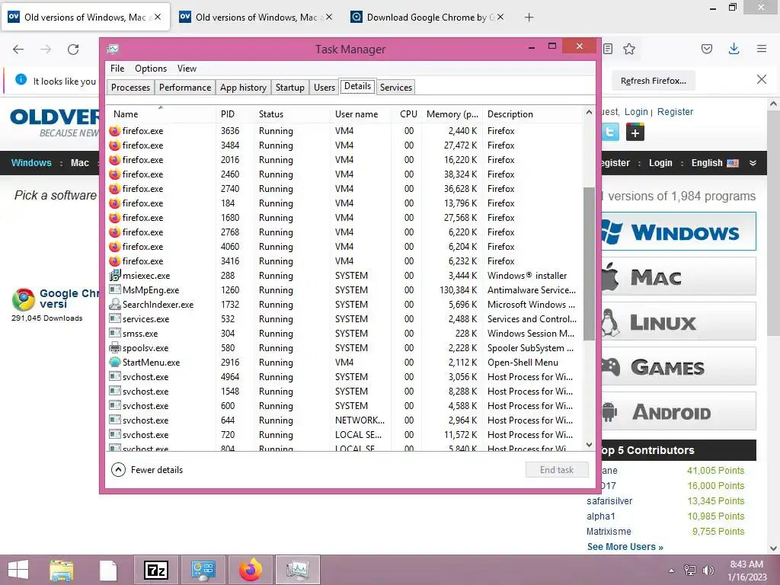
Task: Select the MsMpEng.exe process row
Action: coord(344,290)
